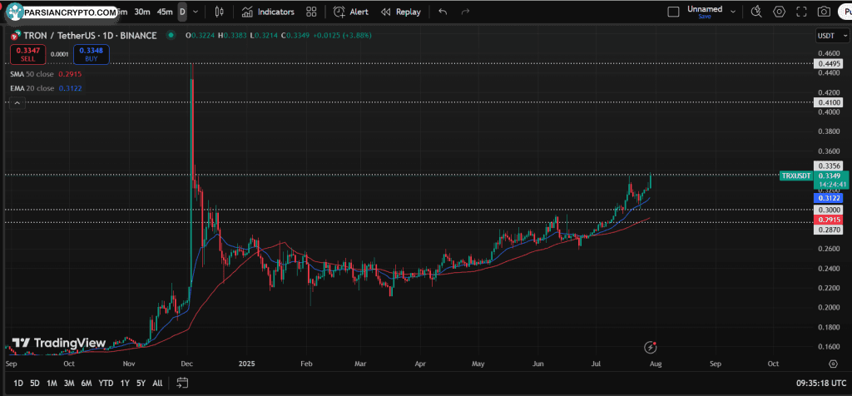Viewport: 852px width, 396px height.
Task: Select the SMA 50 close indicator legend
Action: point(46,74)
